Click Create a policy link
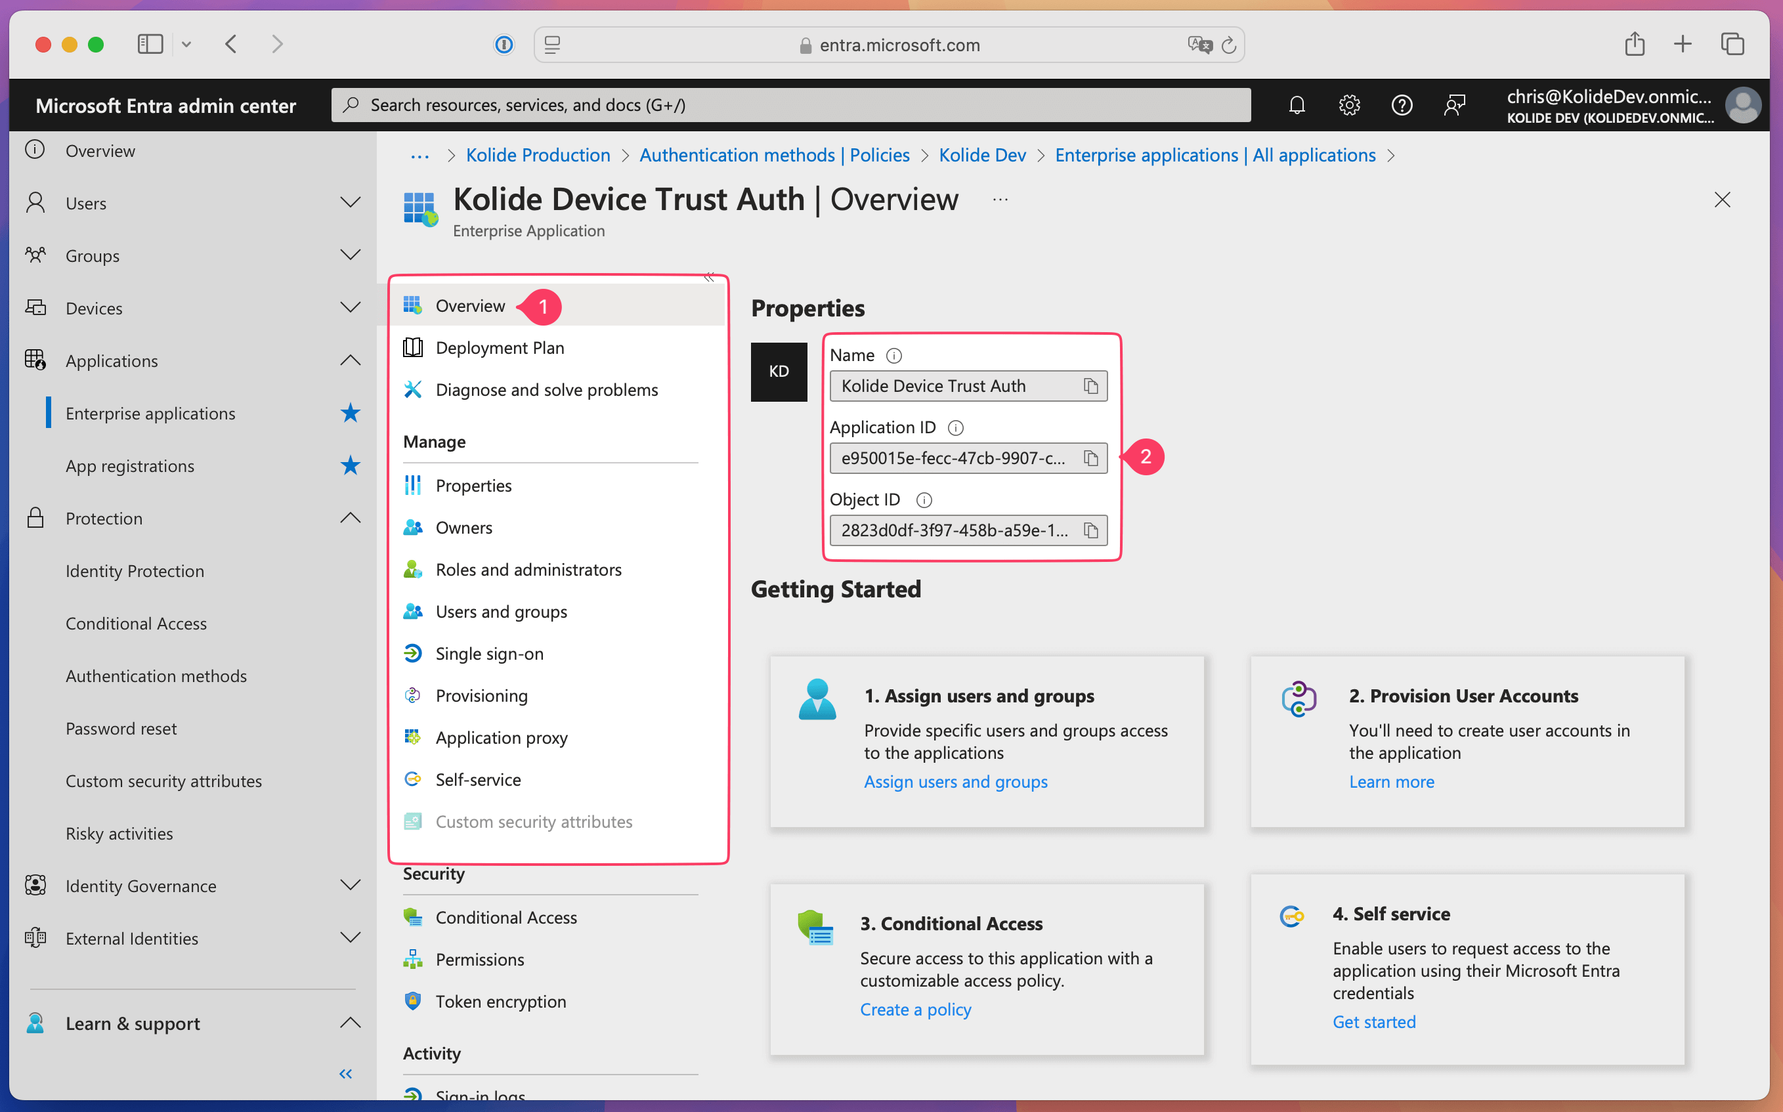Screen dimensions: 1783x1112 coord(914,1010)
